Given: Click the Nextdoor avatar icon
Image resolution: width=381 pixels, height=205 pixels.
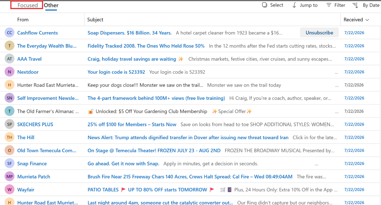Looking at the screenshot, I should point(10,72).
